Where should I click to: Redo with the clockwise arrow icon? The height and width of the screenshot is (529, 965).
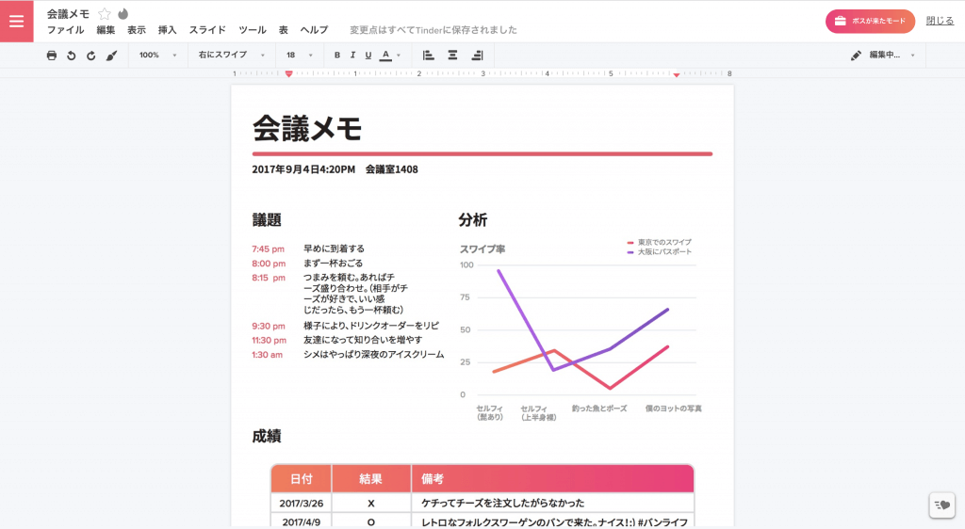coord(91,56)
